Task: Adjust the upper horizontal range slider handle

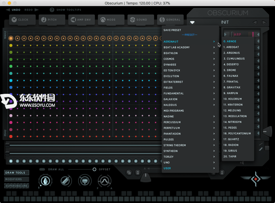Action: tap(7, 145)
